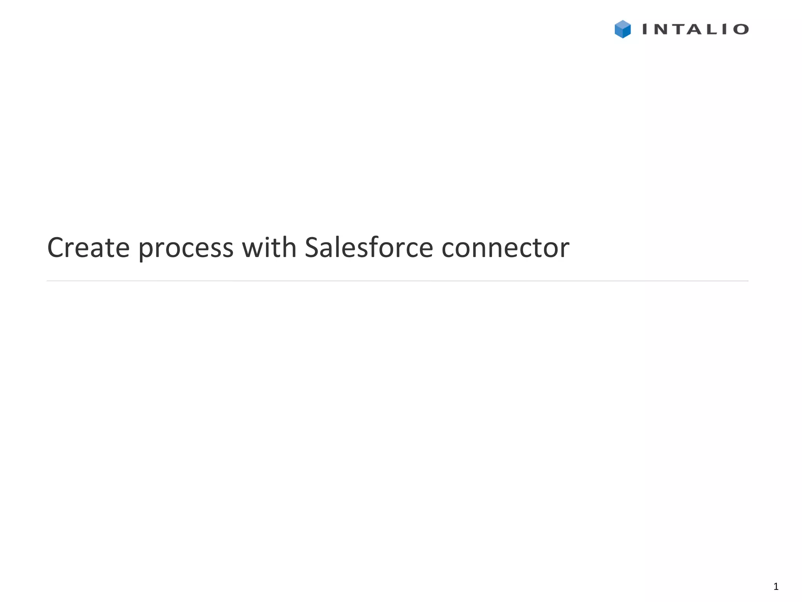
Task: Click the word 'with' in title
Action: click(269, 248)
